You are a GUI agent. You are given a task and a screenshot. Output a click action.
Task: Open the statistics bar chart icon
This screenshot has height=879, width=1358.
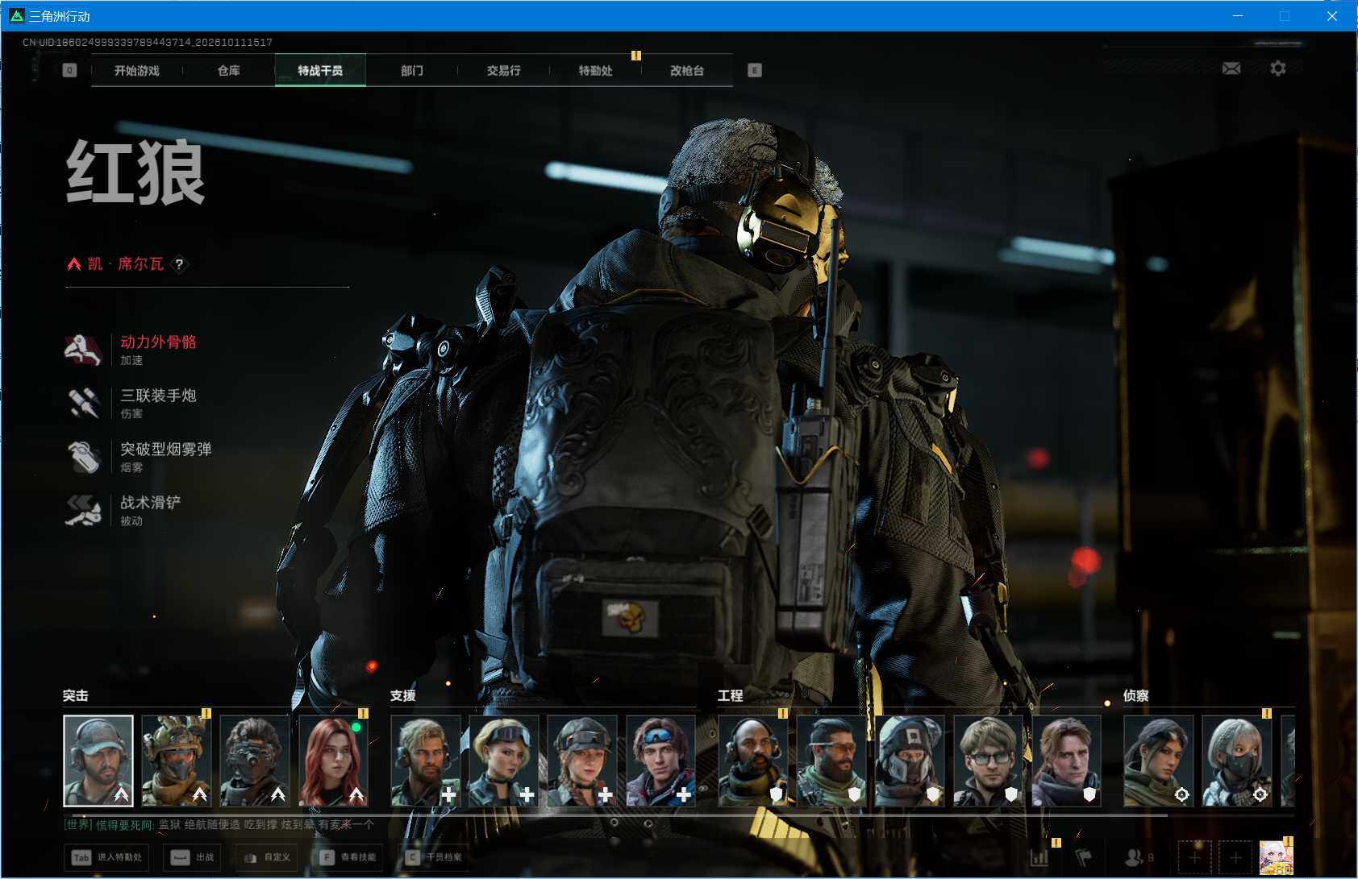(x=1039, y=857)
